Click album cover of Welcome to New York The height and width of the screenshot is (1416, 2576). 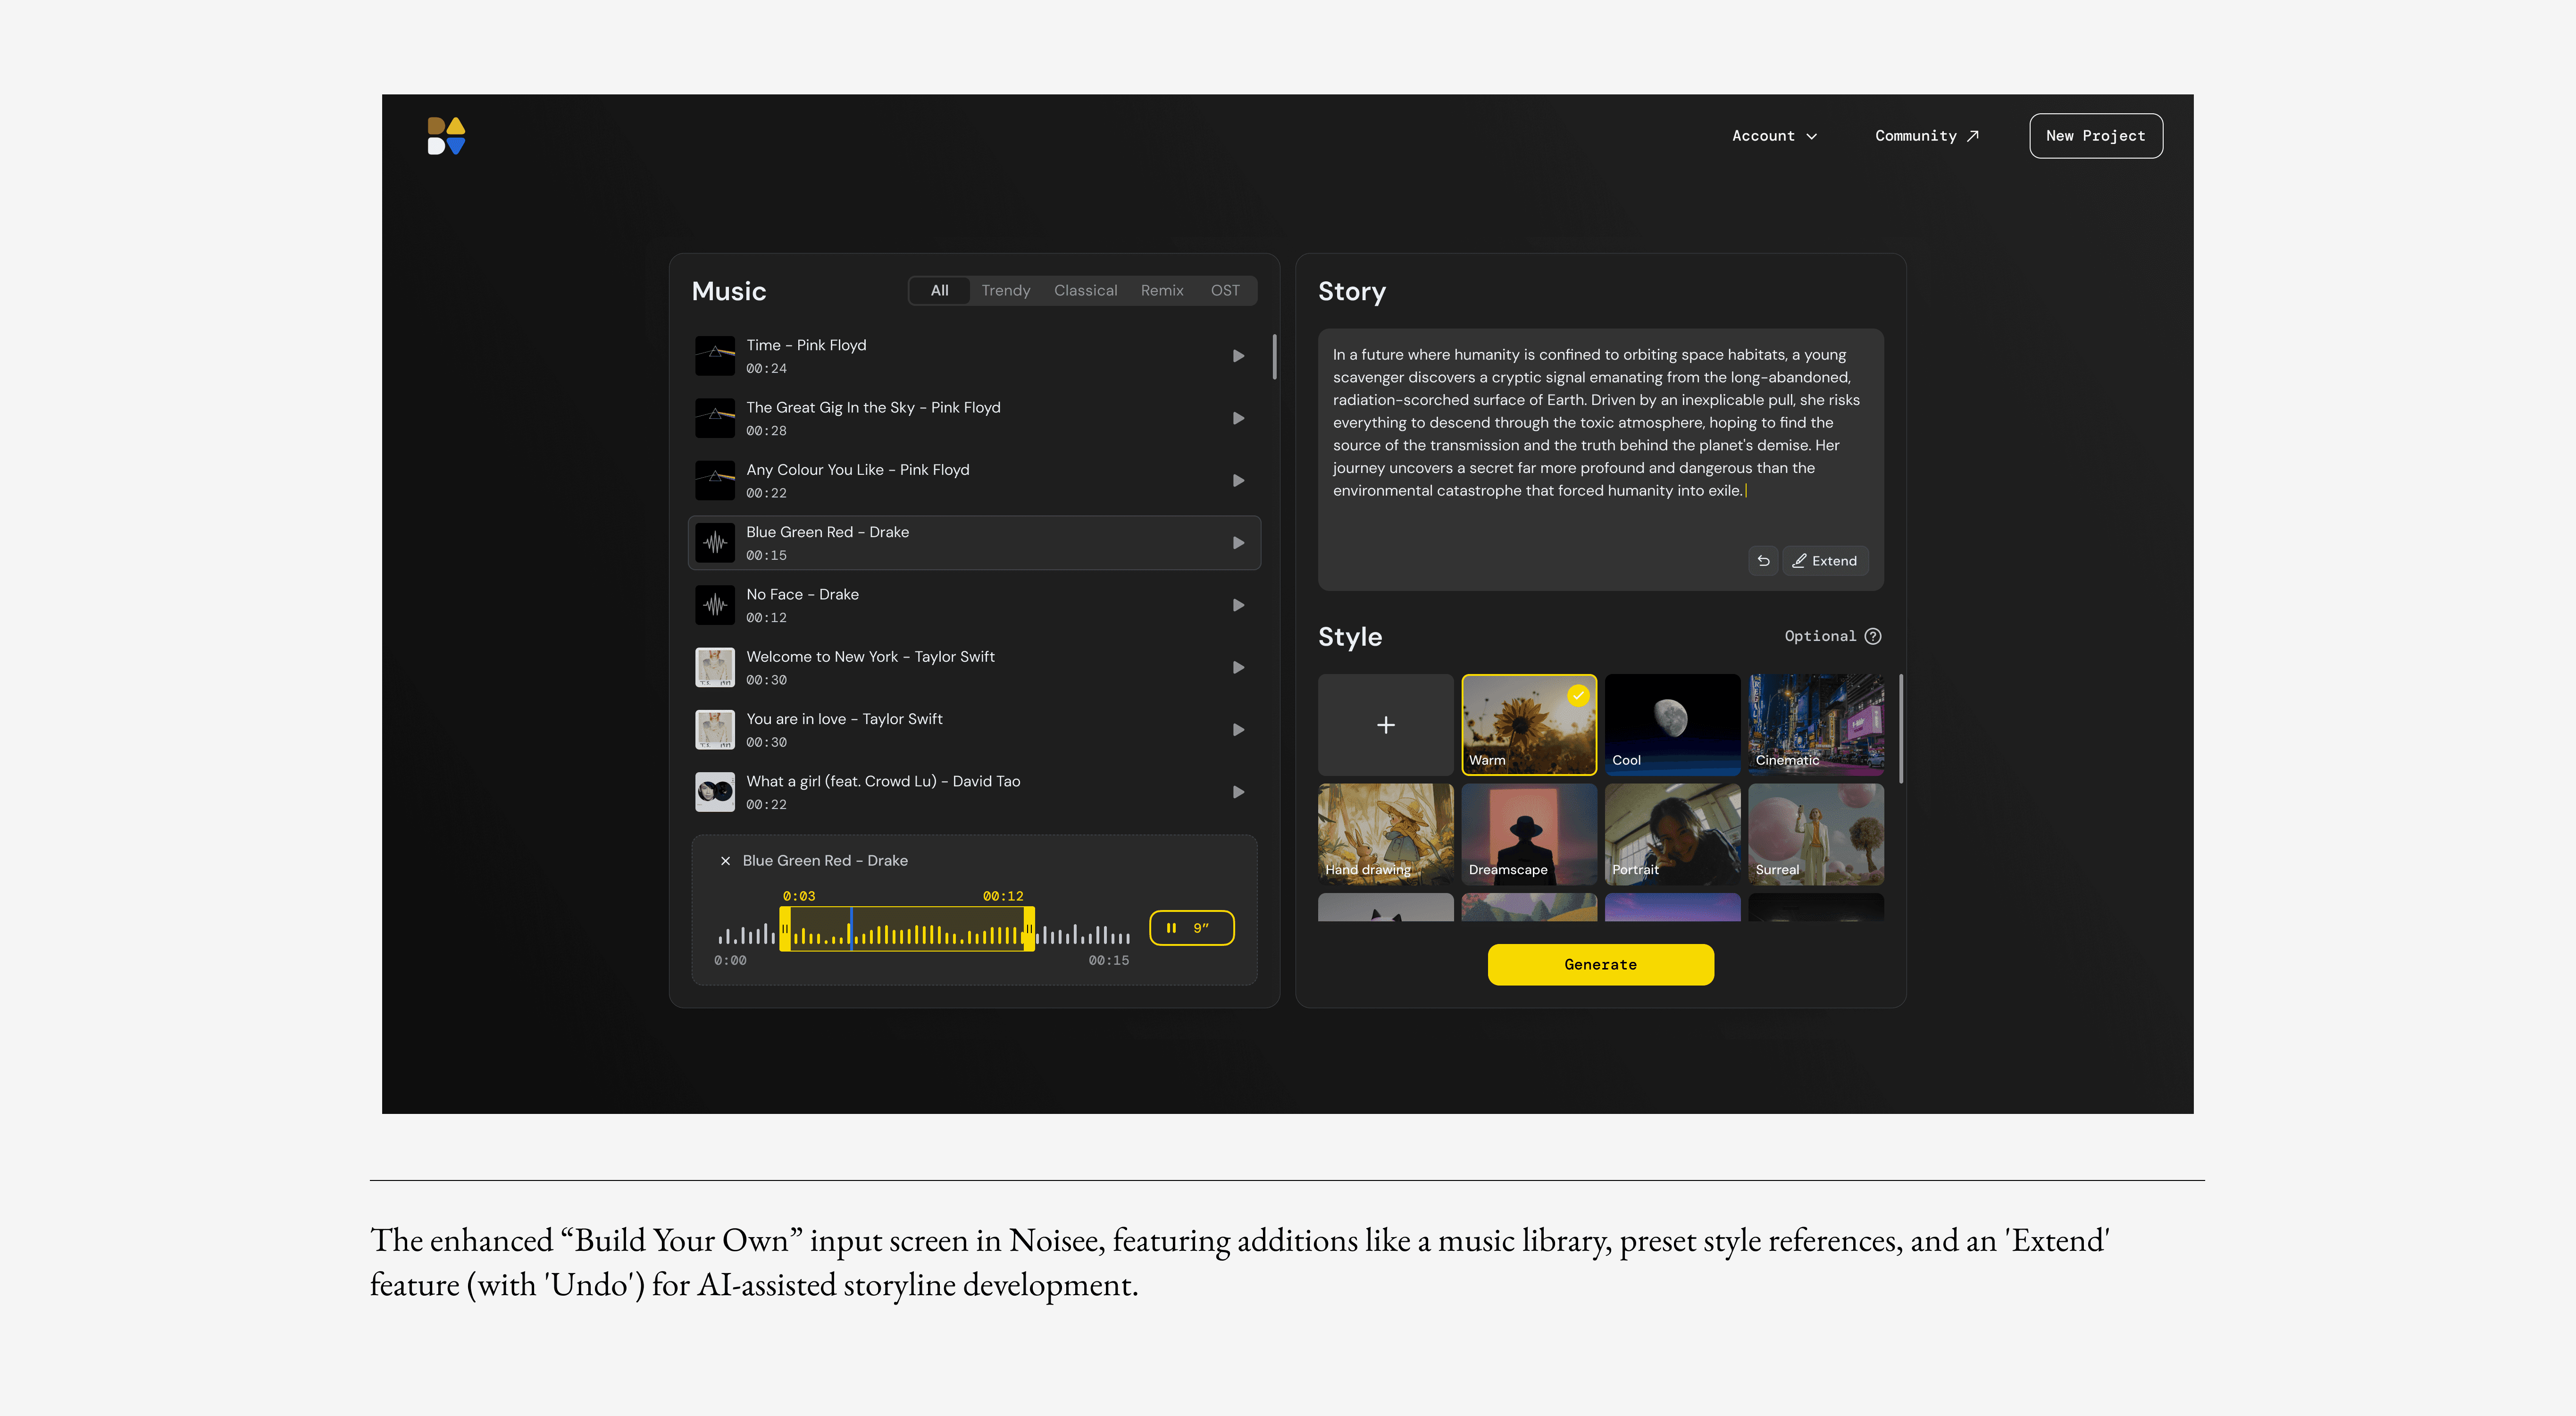[715, 667]
